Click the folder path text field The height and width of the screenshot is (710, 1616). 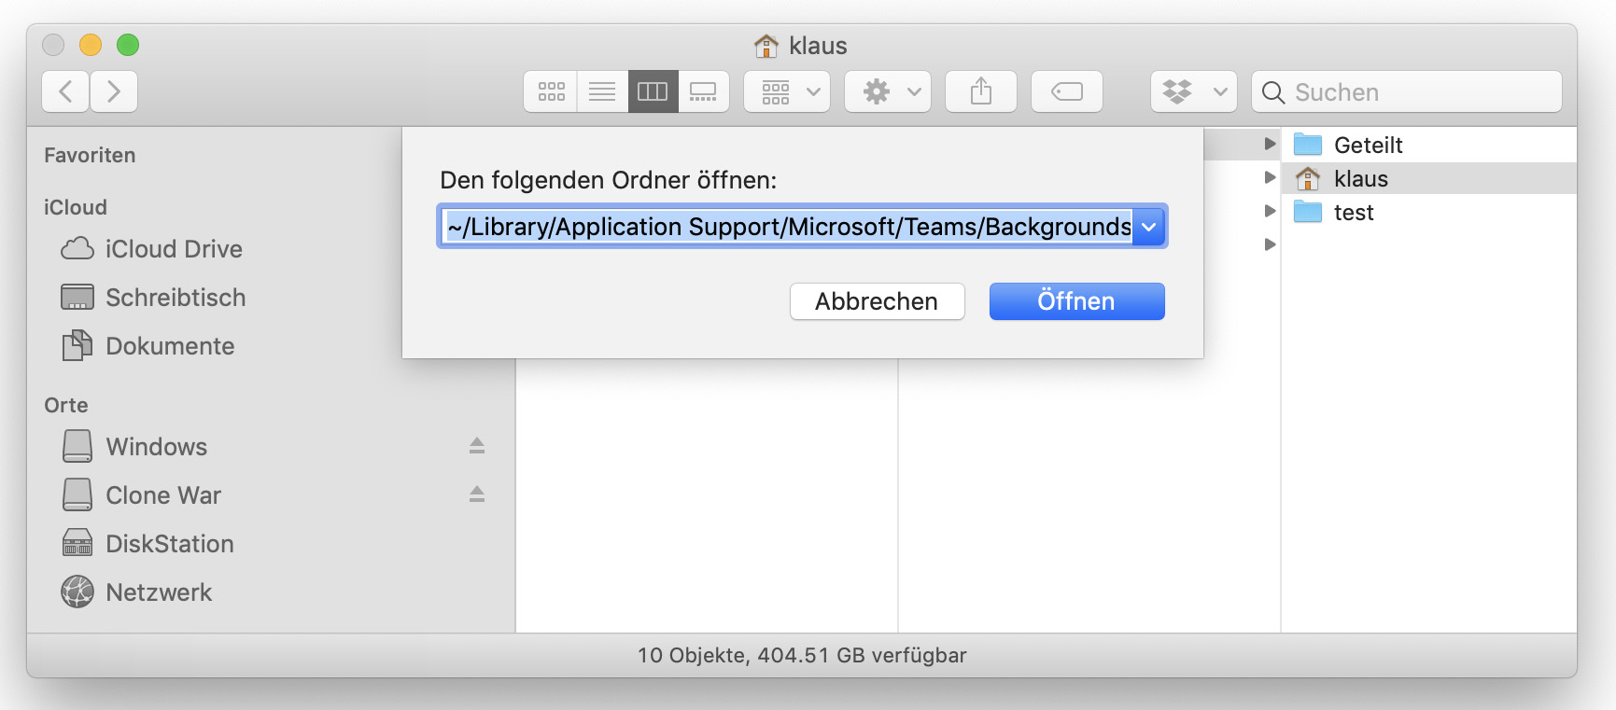[788, 227]
